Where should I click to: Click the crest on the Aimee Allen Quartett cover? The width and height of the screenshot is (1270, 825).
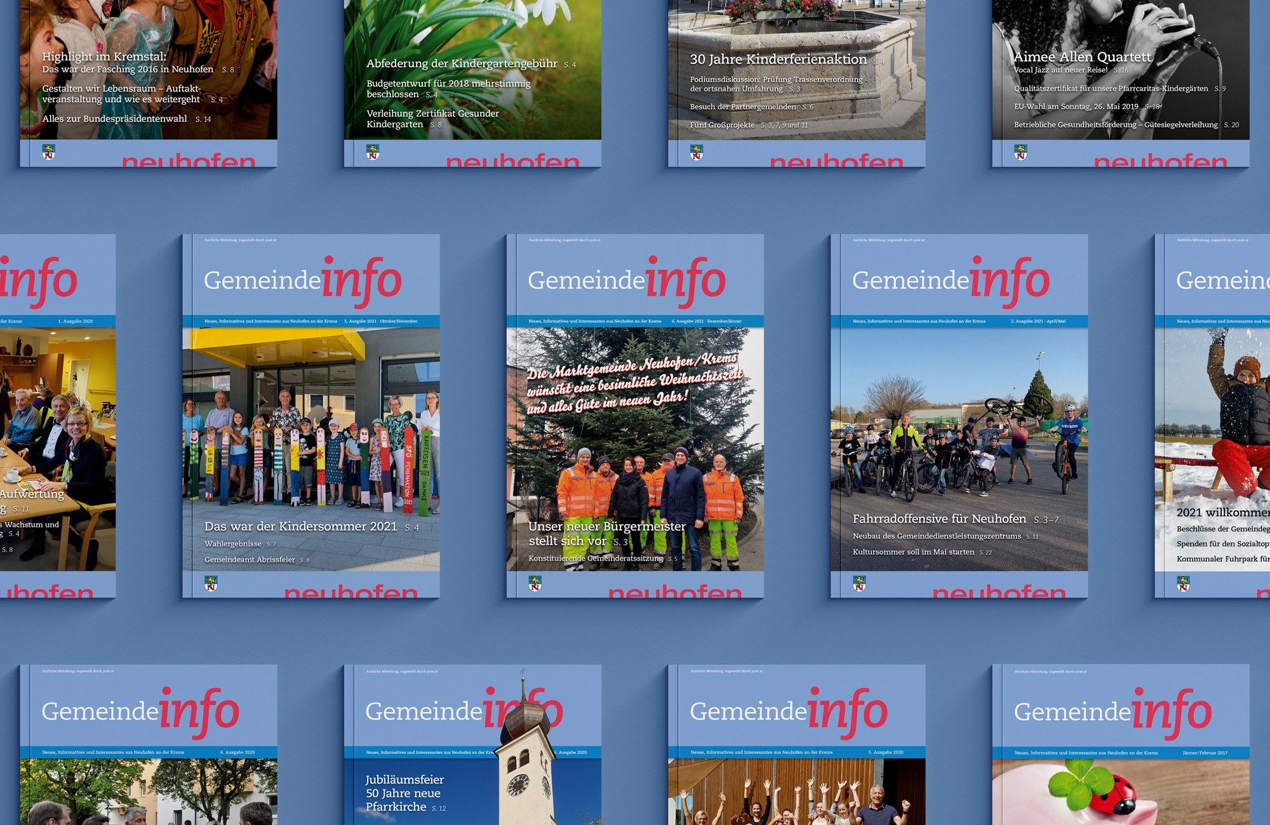click(x=1020, y=152)
